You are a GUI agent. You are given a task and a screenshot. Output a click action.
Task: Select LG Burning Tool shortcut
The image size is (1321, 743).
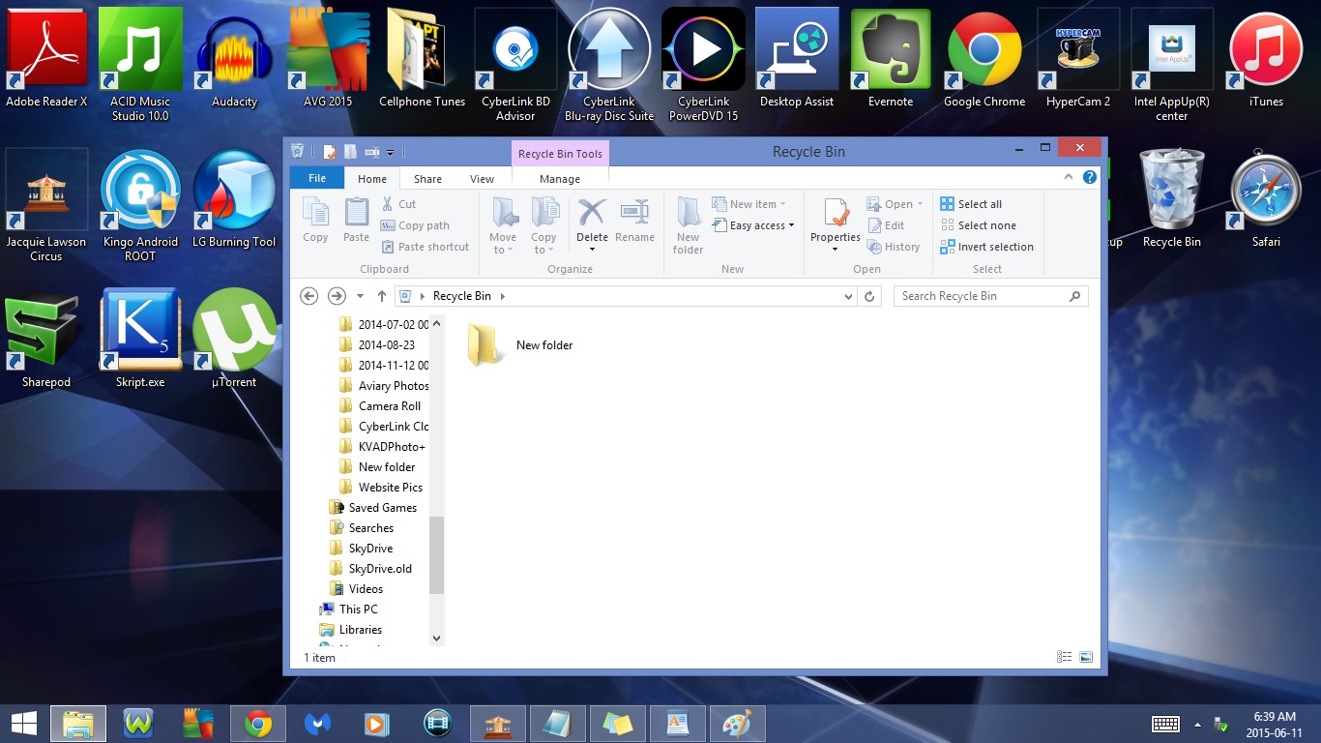(234, 198)
